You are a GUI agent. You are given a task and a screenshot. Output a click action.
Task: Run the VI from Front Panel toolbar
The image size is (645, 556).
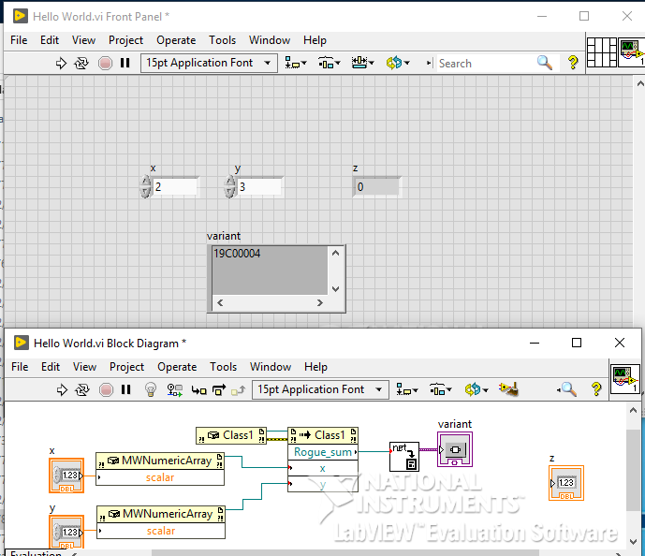[61, 64]
